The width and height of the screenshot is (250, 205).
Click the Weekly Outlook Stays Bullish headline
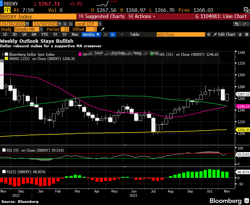point(37,41)
